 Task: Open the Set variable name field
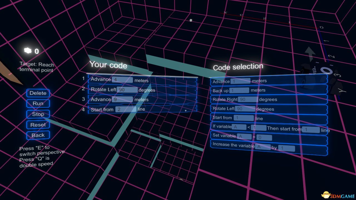pos(244,136)
